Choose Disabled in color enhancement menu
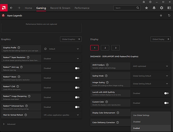This screenshot has height=132, width=173. point(151,122)
